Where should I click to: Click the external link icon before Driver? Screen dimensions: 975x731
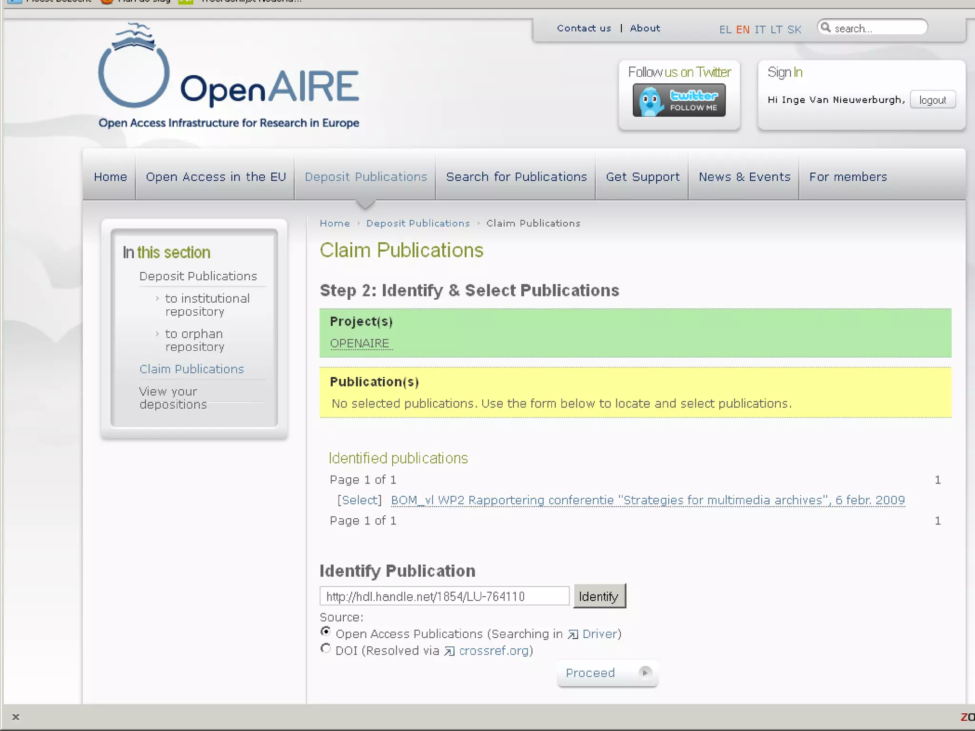(573, 634)
